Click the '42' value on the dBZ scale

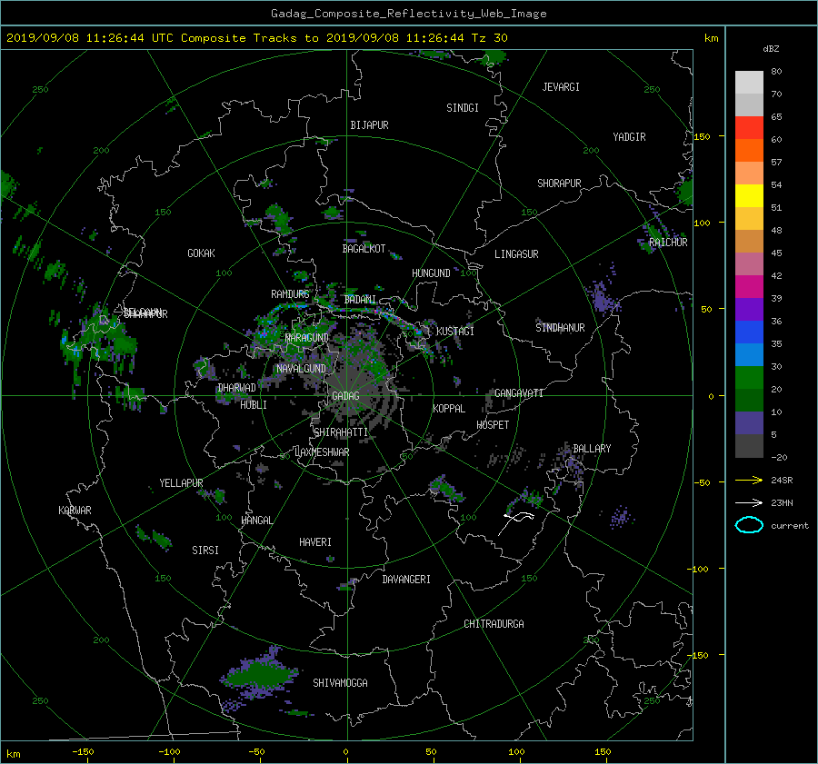click(x=776, y=276)
